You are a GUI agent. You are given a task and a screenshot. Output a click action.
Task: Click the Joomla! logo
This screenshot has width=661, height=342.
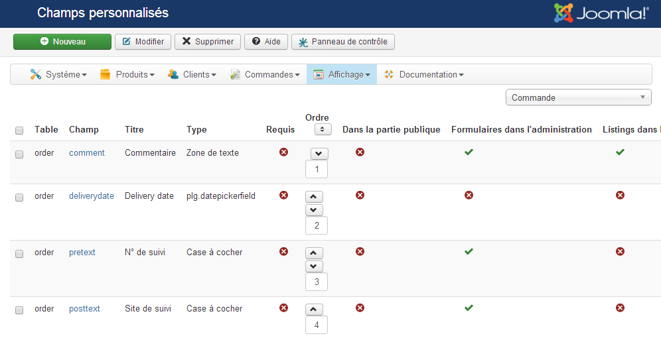coord(601,13)
